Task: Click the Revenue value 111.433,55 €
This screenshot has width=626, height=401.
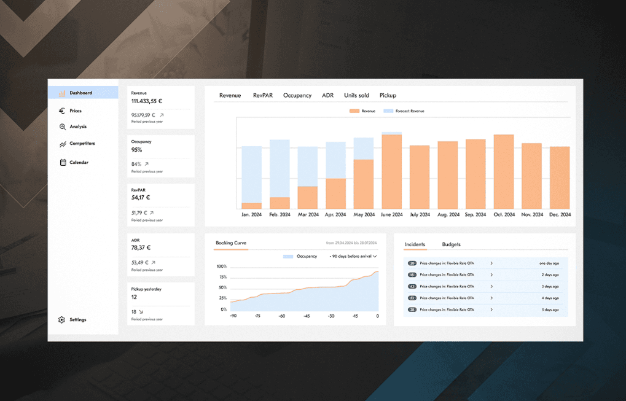Action: click(147, 101)
